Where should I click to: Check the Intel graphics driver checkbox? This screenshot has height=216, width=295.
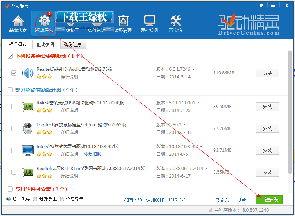(14, 150)
